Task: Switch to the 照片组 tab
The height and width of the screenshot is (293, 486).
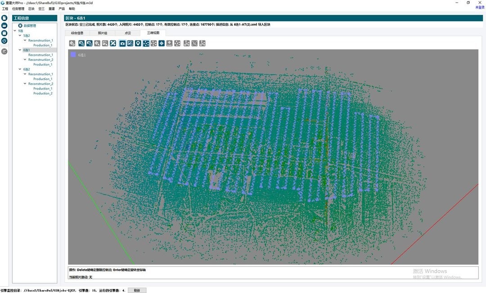Action: pyautogui.click(x=103, y=33)
